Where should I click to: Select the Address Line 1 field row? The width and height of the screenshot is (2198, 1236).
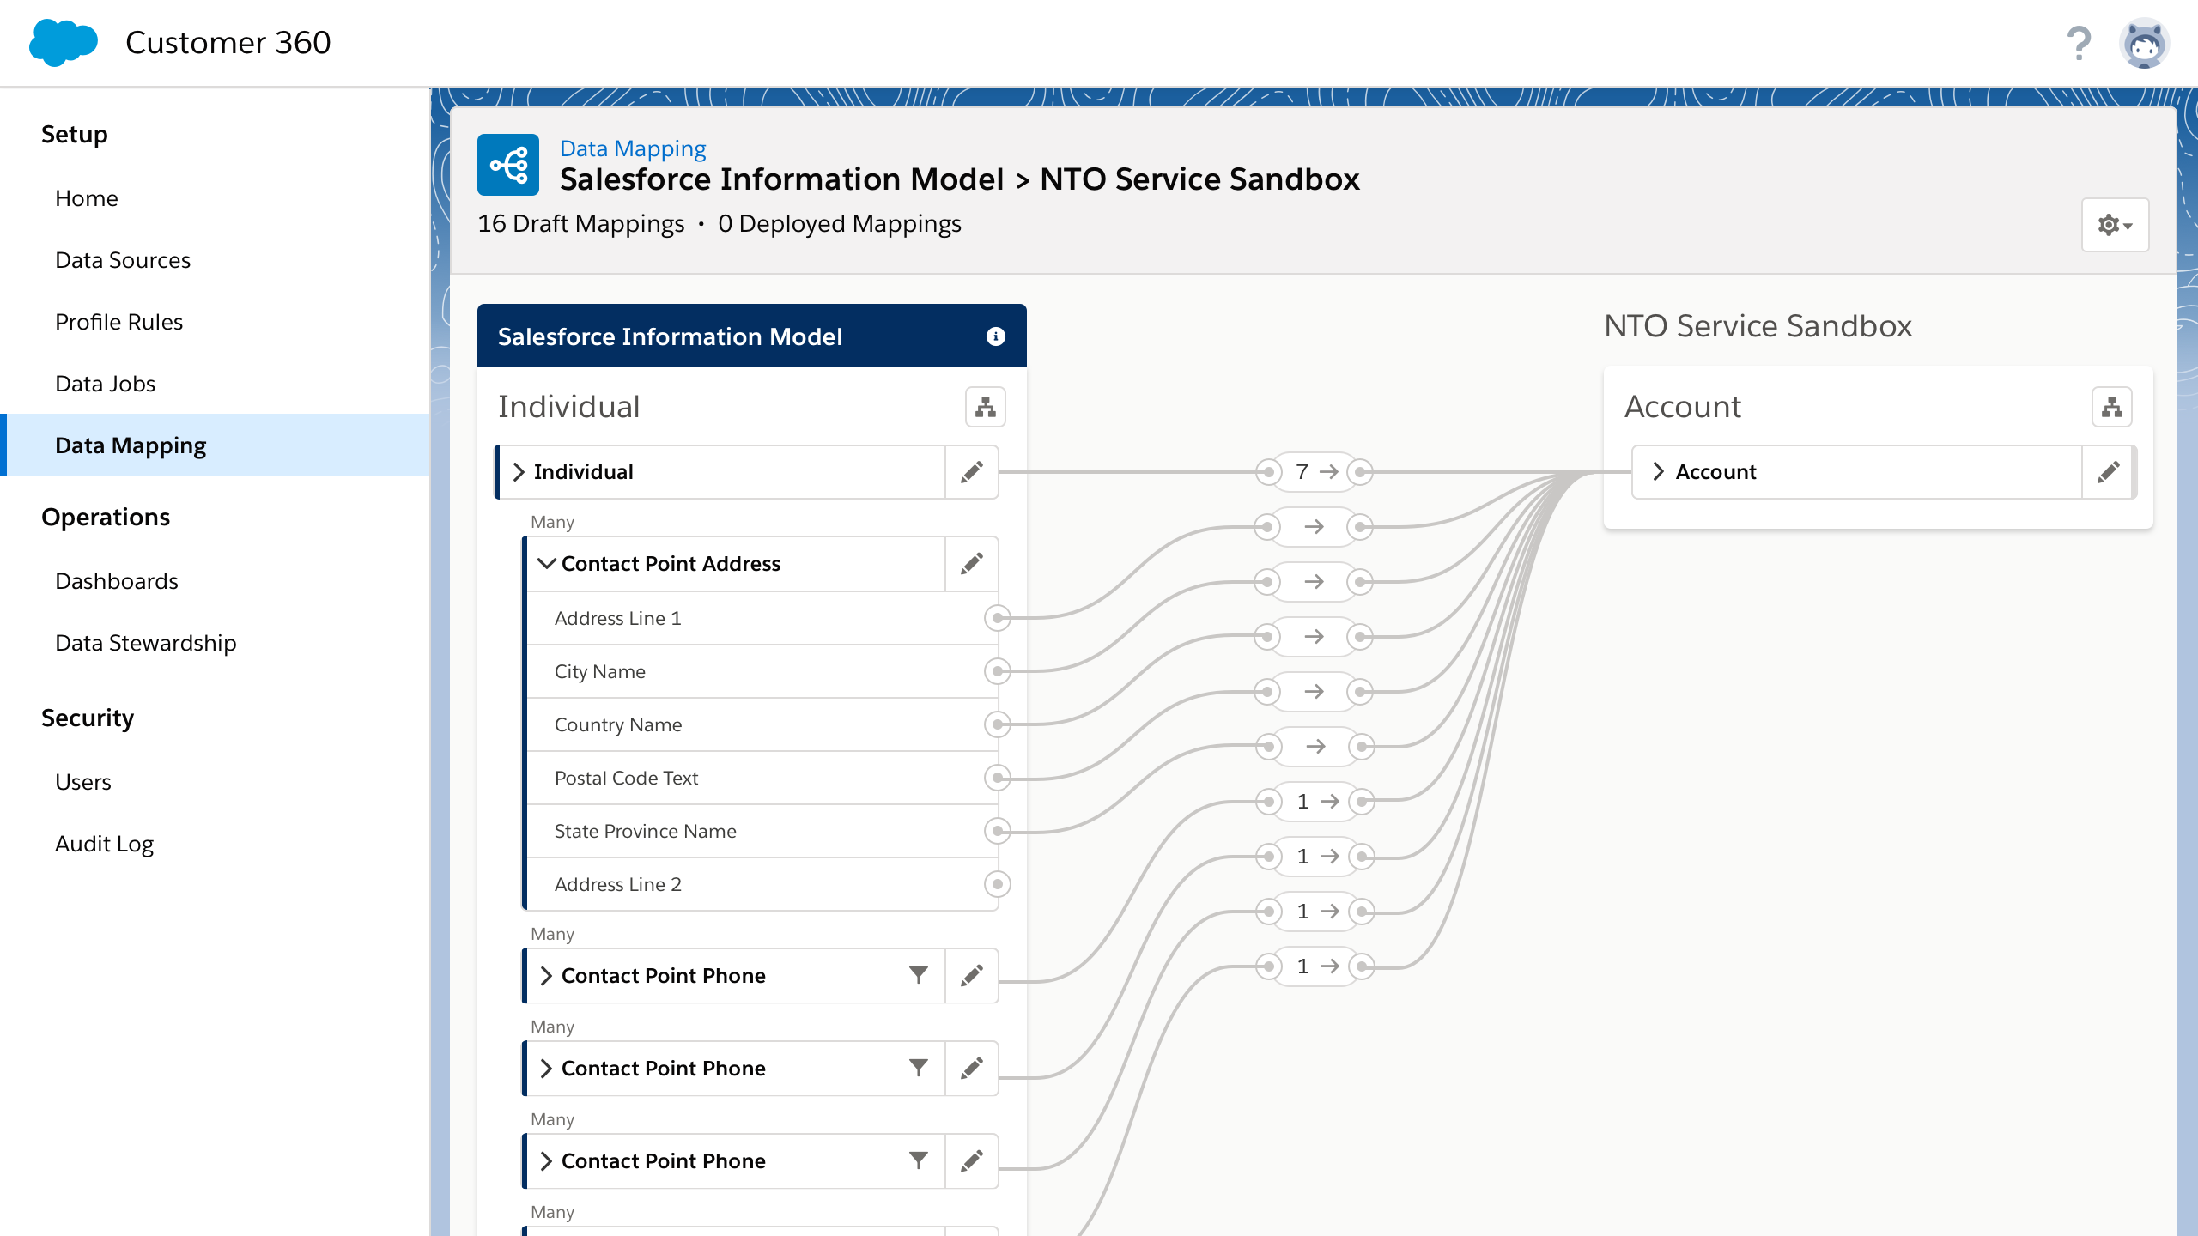pyautogui.click(x=762, y=618)
